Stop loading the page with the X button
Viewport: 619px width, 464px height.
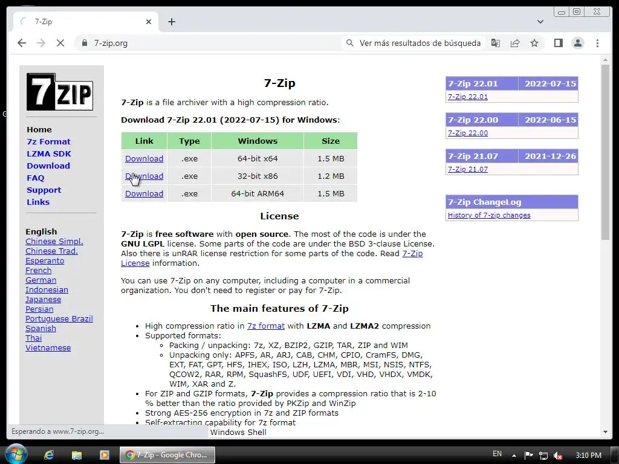[60, 43]
